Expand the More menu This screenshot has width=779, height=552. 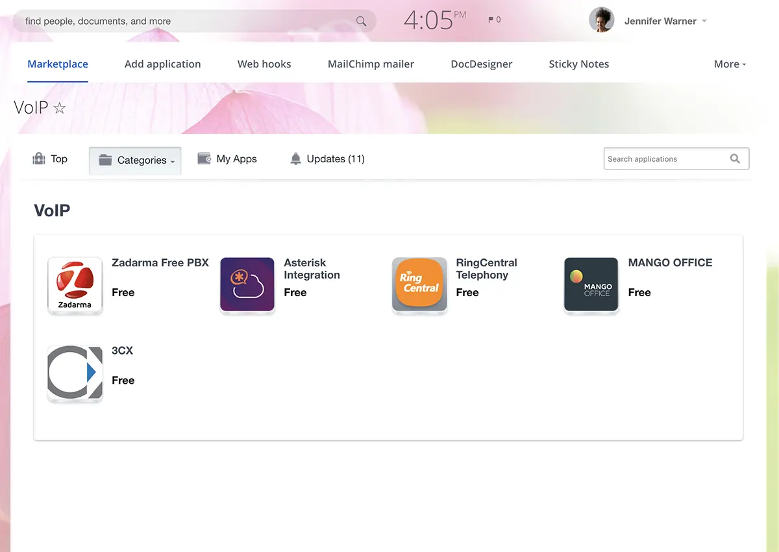click(x=730, y=64)
